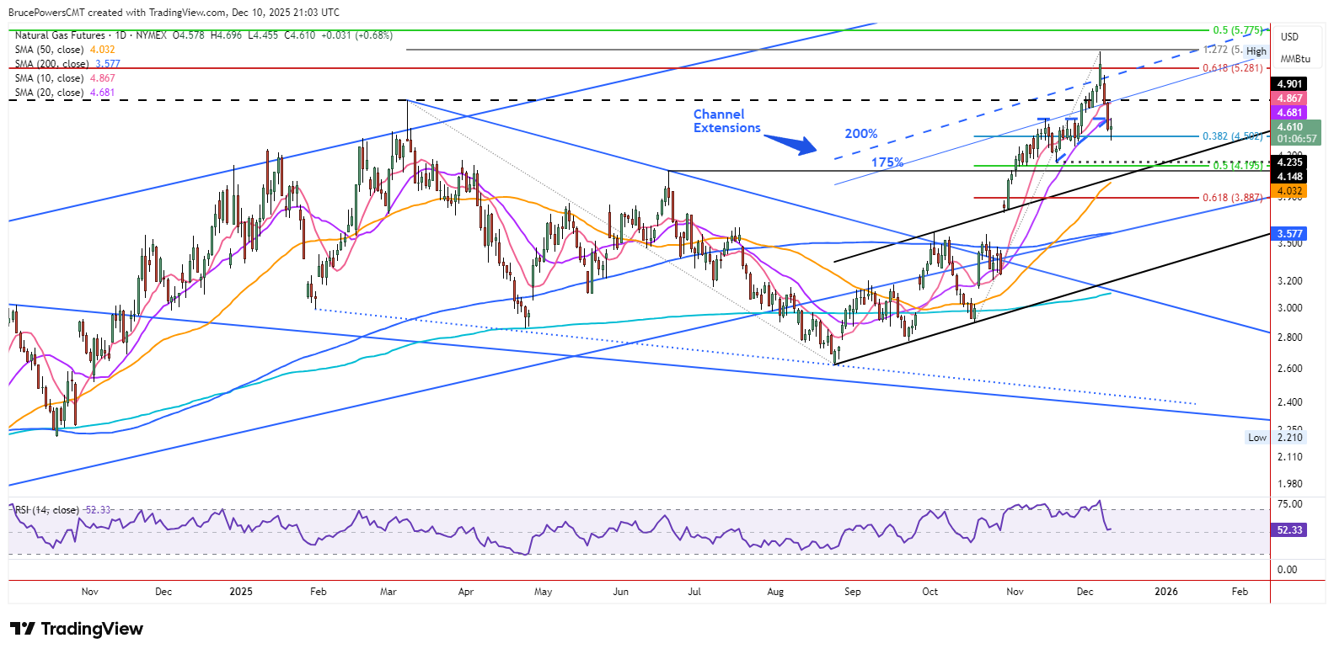Click the High marker label
This screenshot has width=1334, height=654.
tap(1256, 51)
